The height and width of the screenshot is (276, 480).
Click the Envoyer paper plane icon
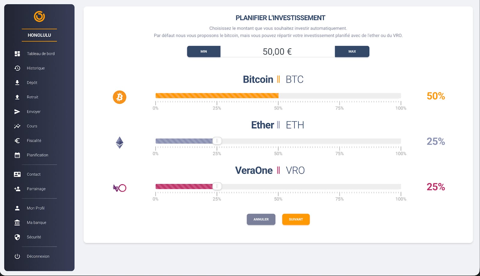(x=17, y=112)
